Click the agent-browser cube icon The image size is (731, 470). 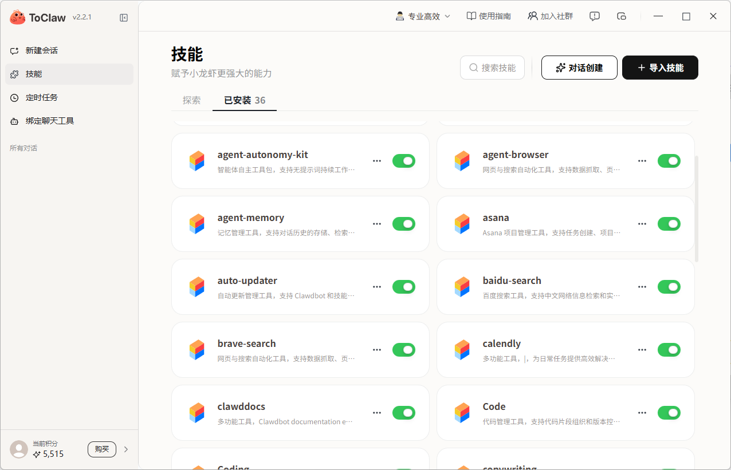462,161
